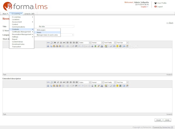Click Cut scissors icon in Short description toolbar

(x=48, y=46)
